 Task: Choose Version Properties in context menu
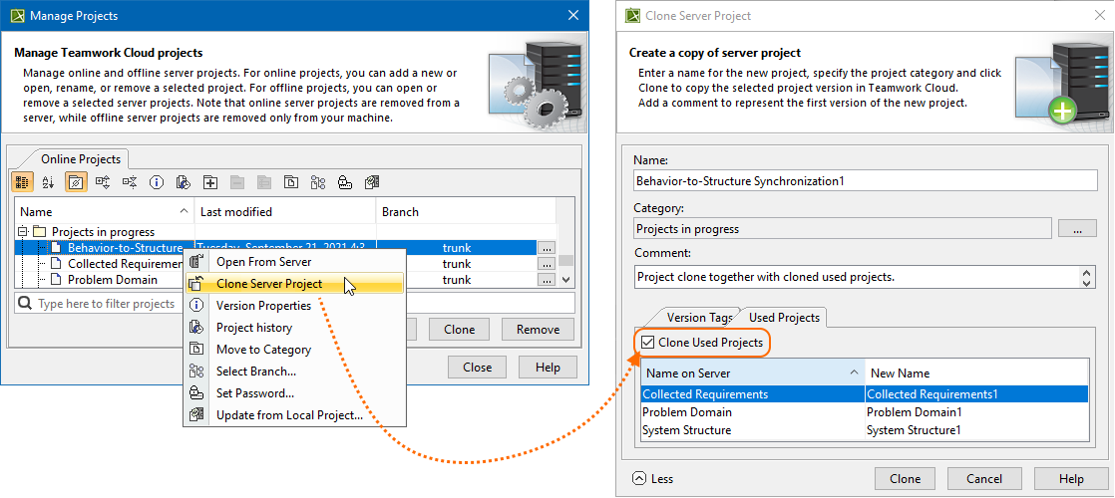264,306
